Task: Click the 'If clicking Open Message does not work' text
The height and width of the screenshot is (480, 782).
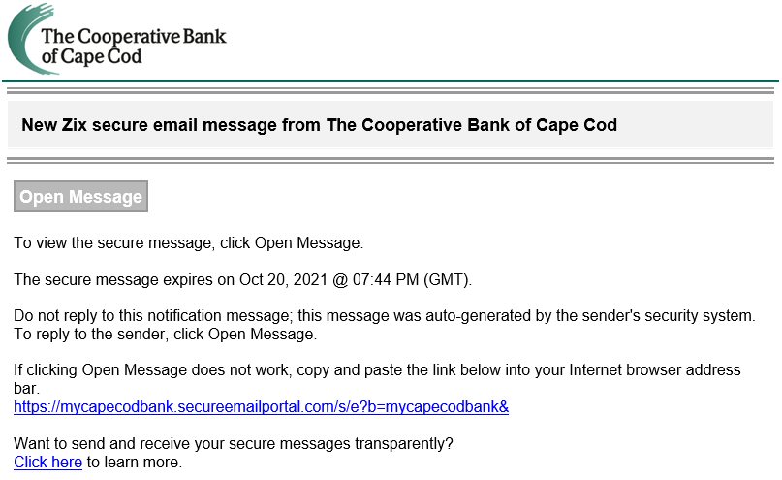Action: pos(377,379)
